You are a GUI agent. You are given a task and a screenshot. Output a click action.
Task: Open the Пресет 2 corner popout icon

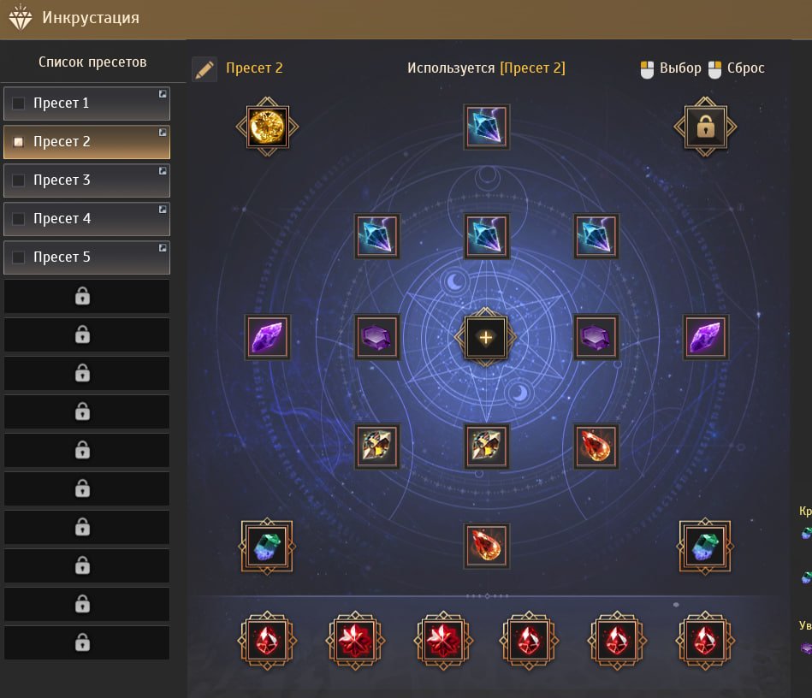pos(163,133)
